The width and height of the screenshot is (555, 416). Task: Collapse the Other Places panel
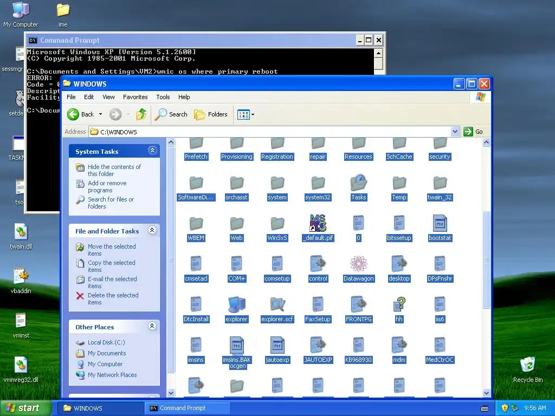click(x=152, y=326)
